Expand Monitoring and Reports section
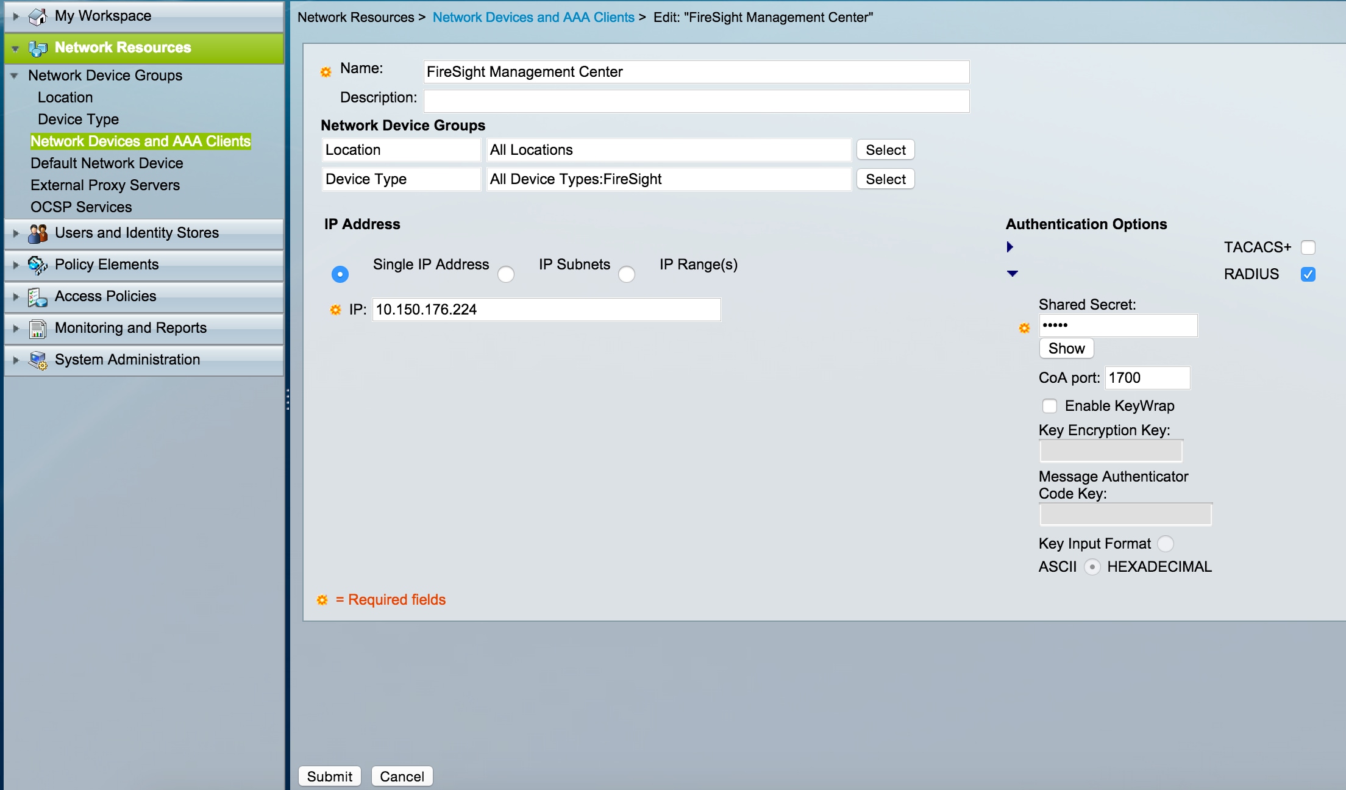Screen dimensions: 1346x790 [16, 328]
